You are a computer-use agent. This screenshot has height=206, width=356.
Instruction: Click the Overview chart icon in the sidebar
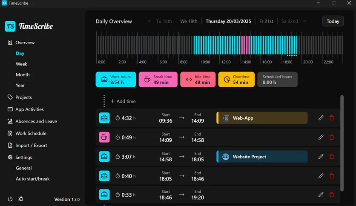tap(10, 43)
